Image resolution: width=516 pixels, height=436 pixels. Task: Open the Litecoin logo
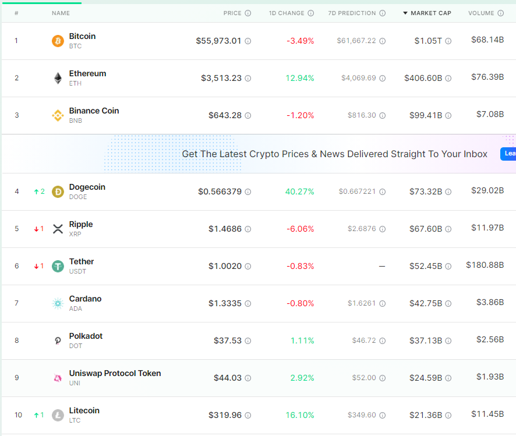(x=58, y=415)
